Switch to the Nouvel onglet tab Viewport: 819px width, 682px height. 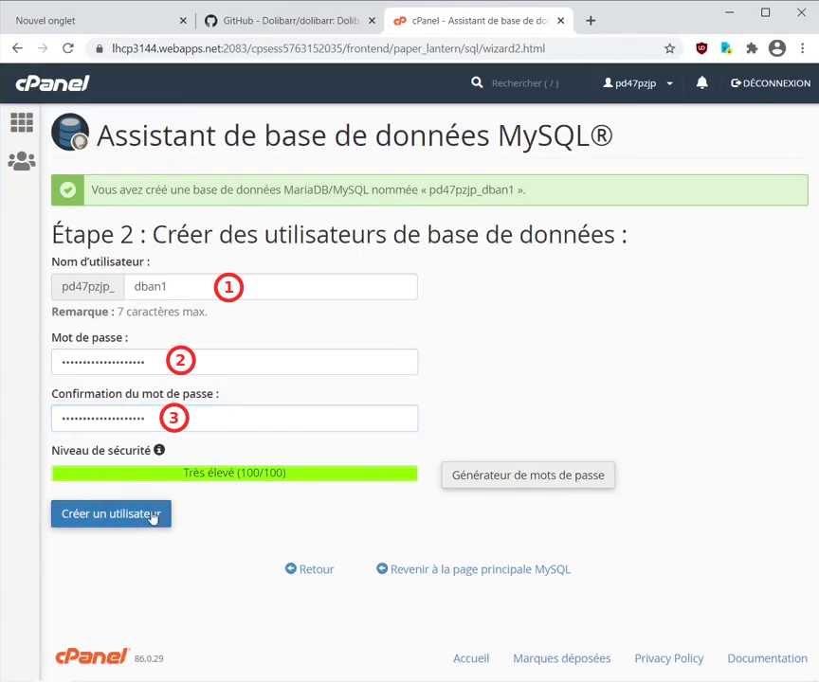pos(95,20)
